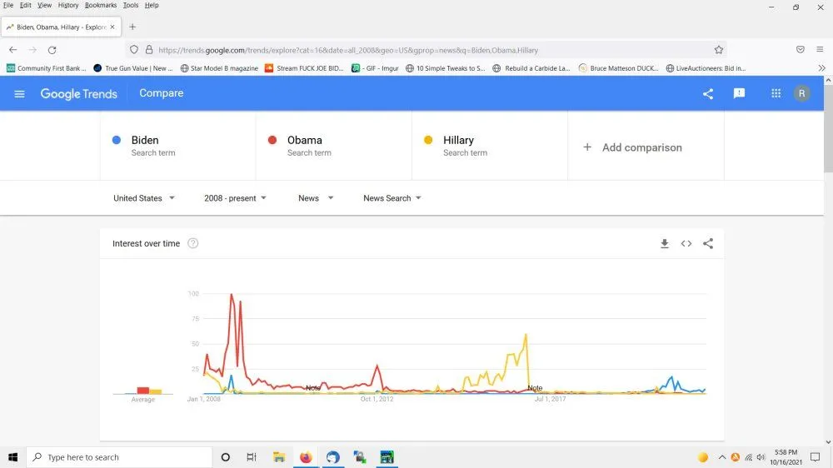Image resolution: width=833 pixels, height=468 pixels.
Task: Open the Community First Bank bookmark
Action: 46,68
